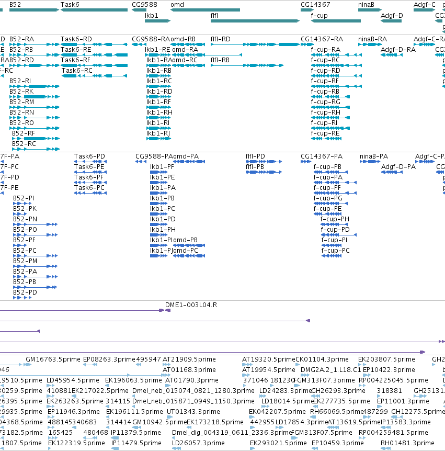Image resolution: width=445 pixels, height=451 pixels.
Task: Click transcript B52-RC
Action: tap(36, 149)
